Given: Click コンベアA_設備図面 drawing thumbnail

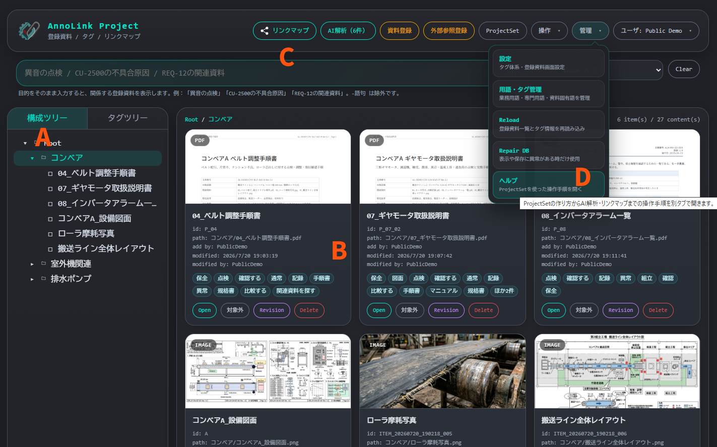Looking at the screenshot, I should point(268,371).
